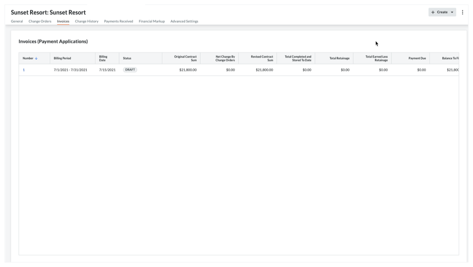Screen dimensions: 473x267
Task: Click the Payment Due column header
Action: pyautogui.click(x=417, y=58)
